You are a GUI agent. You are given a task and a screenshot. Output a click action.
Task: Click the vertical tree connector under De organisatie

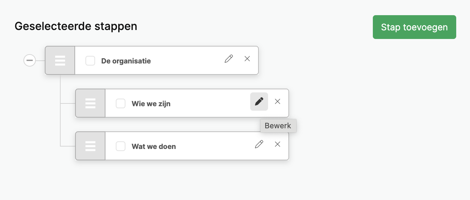tap(60, 110)
